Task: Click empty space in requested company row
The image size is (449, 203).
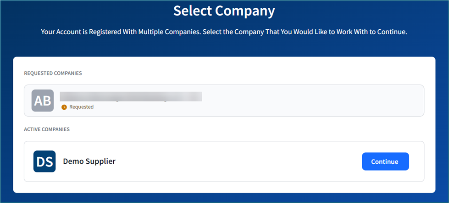Action: 312,101
